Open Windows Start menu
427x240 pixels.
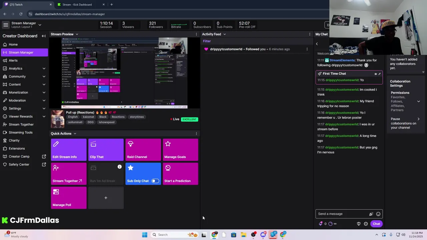tap(144, 235)
